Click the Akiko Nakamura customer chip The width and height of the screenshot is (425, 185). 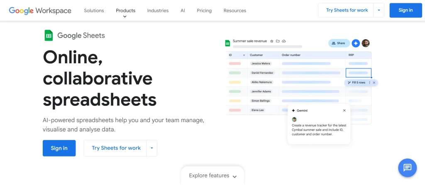pyautogui.click(x=261, y=82)
